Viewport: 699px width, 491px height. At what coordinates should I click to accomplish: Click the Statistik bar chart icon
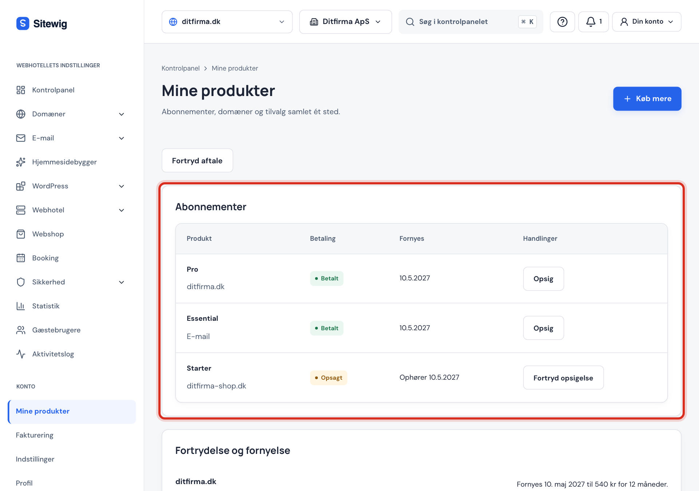coord(21,306)
